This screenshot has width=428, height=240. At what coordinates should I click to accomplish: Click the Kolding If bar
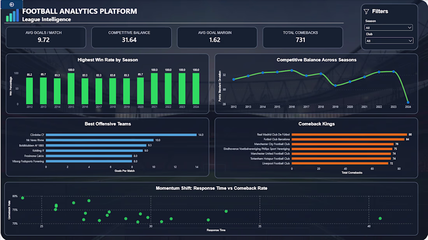pos(94,151)
